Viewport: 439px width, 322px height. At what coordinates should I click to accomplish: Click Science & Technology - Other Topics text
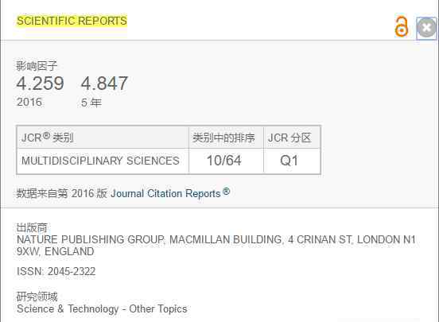click(x=102, y=308)
